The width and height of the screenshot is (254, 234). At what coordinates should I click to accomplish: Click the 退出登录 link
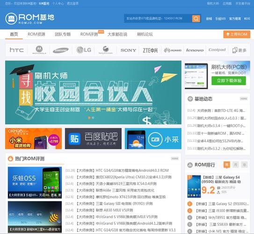[x=73, y=3]
